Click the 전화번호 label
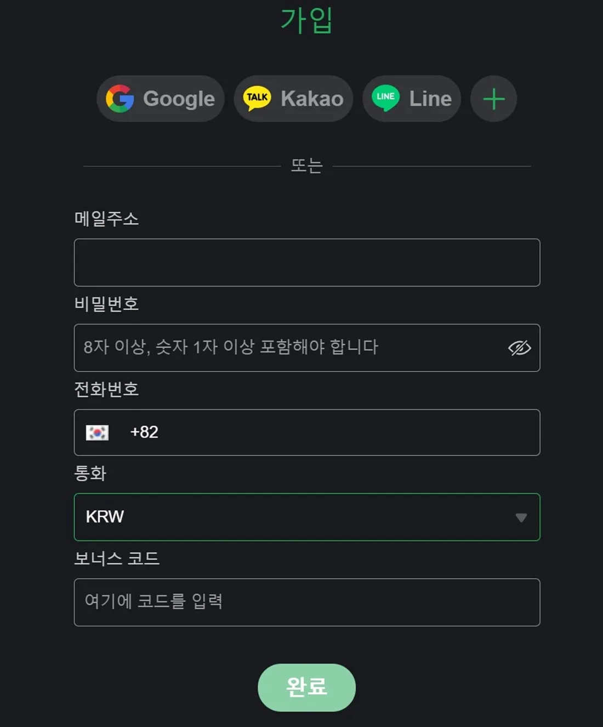This screenshot has width=603, height=727. click(x=106, y=389)
